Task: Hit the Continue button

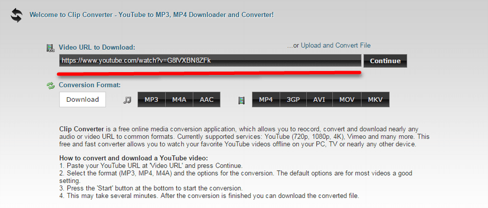Action: coord(385,61)
